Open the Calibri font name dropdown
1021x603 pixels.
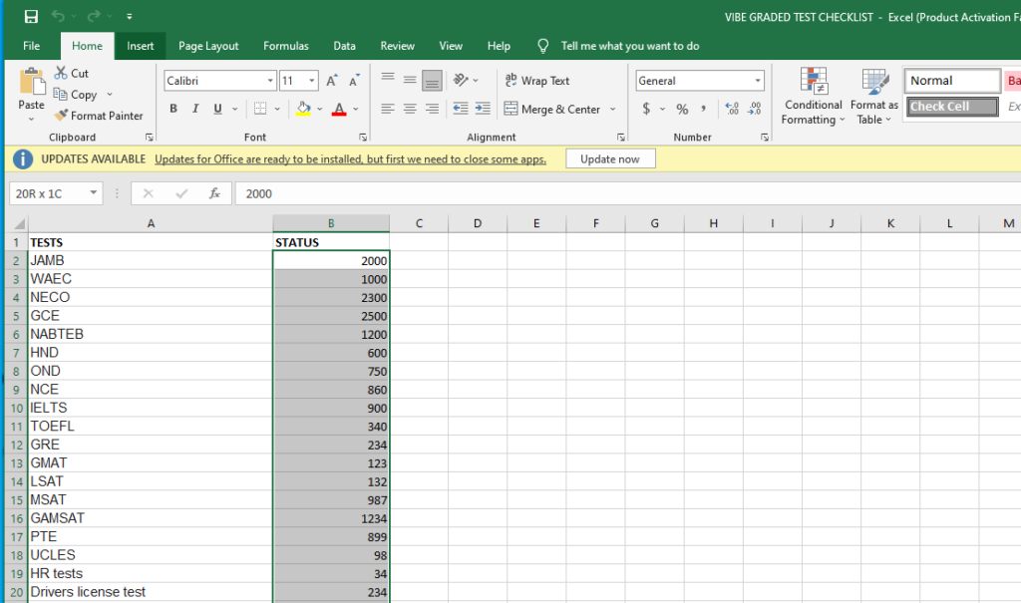coord(270,81)
